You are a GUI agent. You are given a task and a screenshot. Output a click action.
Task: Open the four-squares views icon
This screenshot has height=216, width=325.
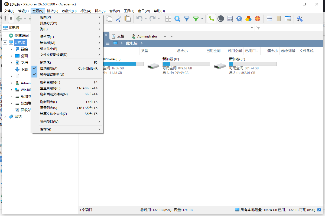coord(168,19)
